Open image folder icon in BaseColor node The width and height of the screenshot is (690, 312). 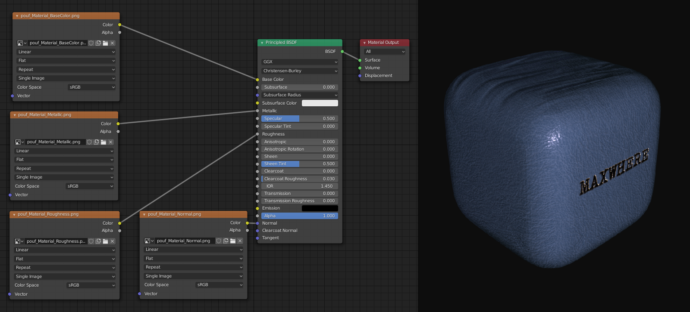point(105,43)
